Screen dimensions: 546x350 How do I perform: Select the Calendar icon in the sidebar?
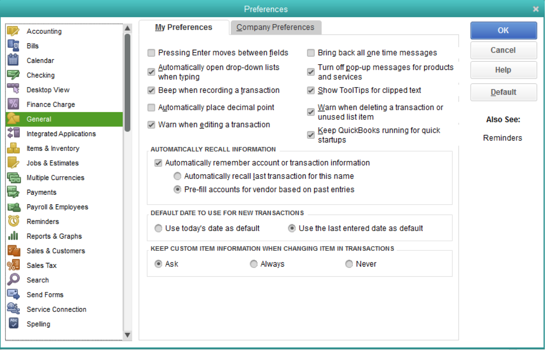click(x=13, y=60)
